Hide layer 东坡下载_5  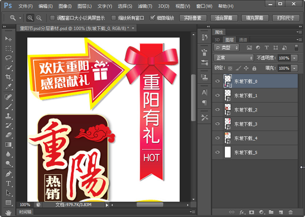(218, 152)
